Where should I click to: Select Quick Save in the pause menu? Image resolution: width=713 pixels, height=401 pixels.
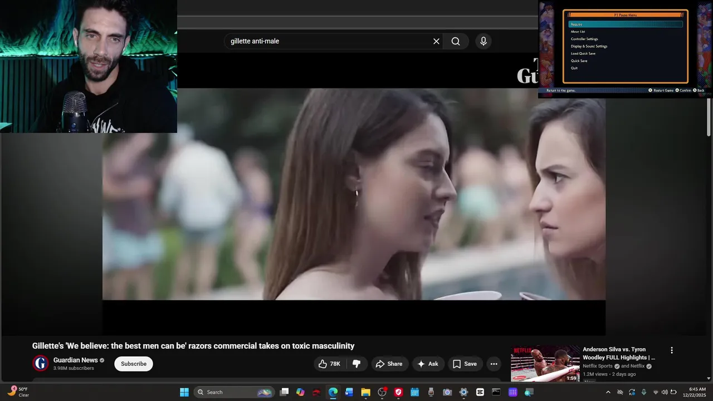(x=579, y=61)
